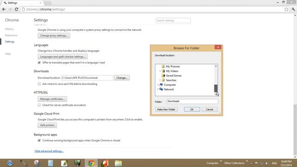Reload the Settings page
The width and height of the screenshot is (297, 167).
[17, 9]
